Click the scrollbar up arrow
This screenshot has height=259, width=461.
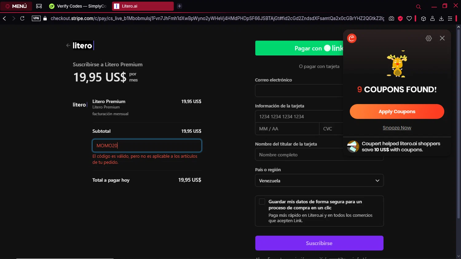click(458, 27)
